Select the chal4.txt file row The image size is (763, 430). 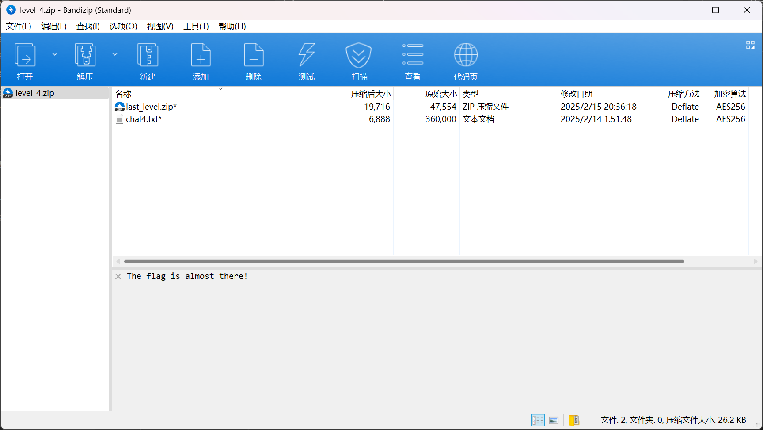[431, 119]
